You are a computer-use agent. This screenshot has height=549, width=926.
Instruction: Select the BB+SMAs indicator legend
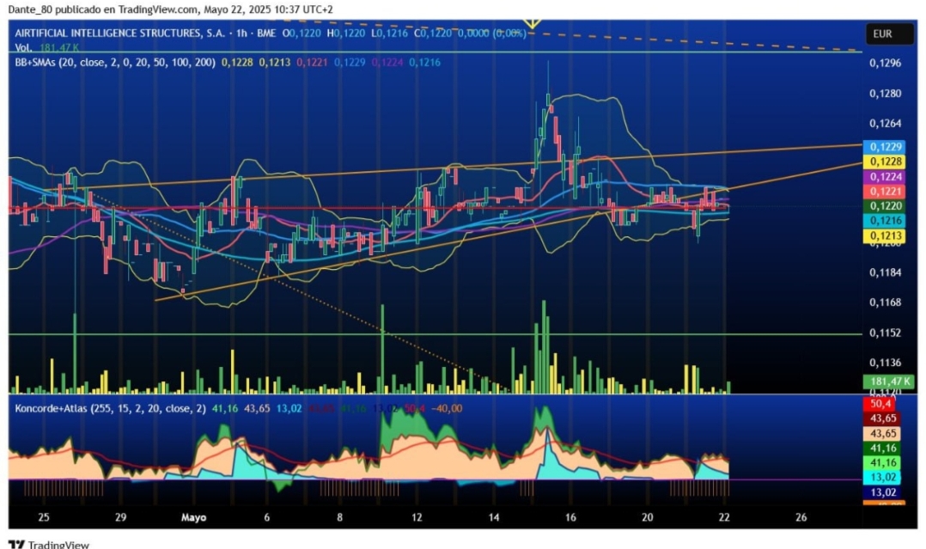(x=115, y=62)
